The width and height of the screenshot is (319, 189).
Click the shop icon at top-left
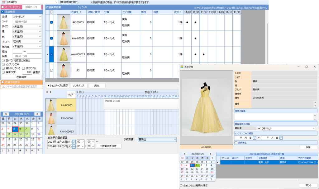coord(3,2)
